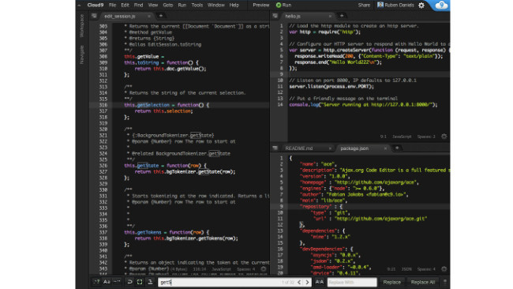This screenshot has width=513, height=289.
Task: Click the Cloud9 cloud logo icon
Action: pyautogui.click(x=441, y=6)
